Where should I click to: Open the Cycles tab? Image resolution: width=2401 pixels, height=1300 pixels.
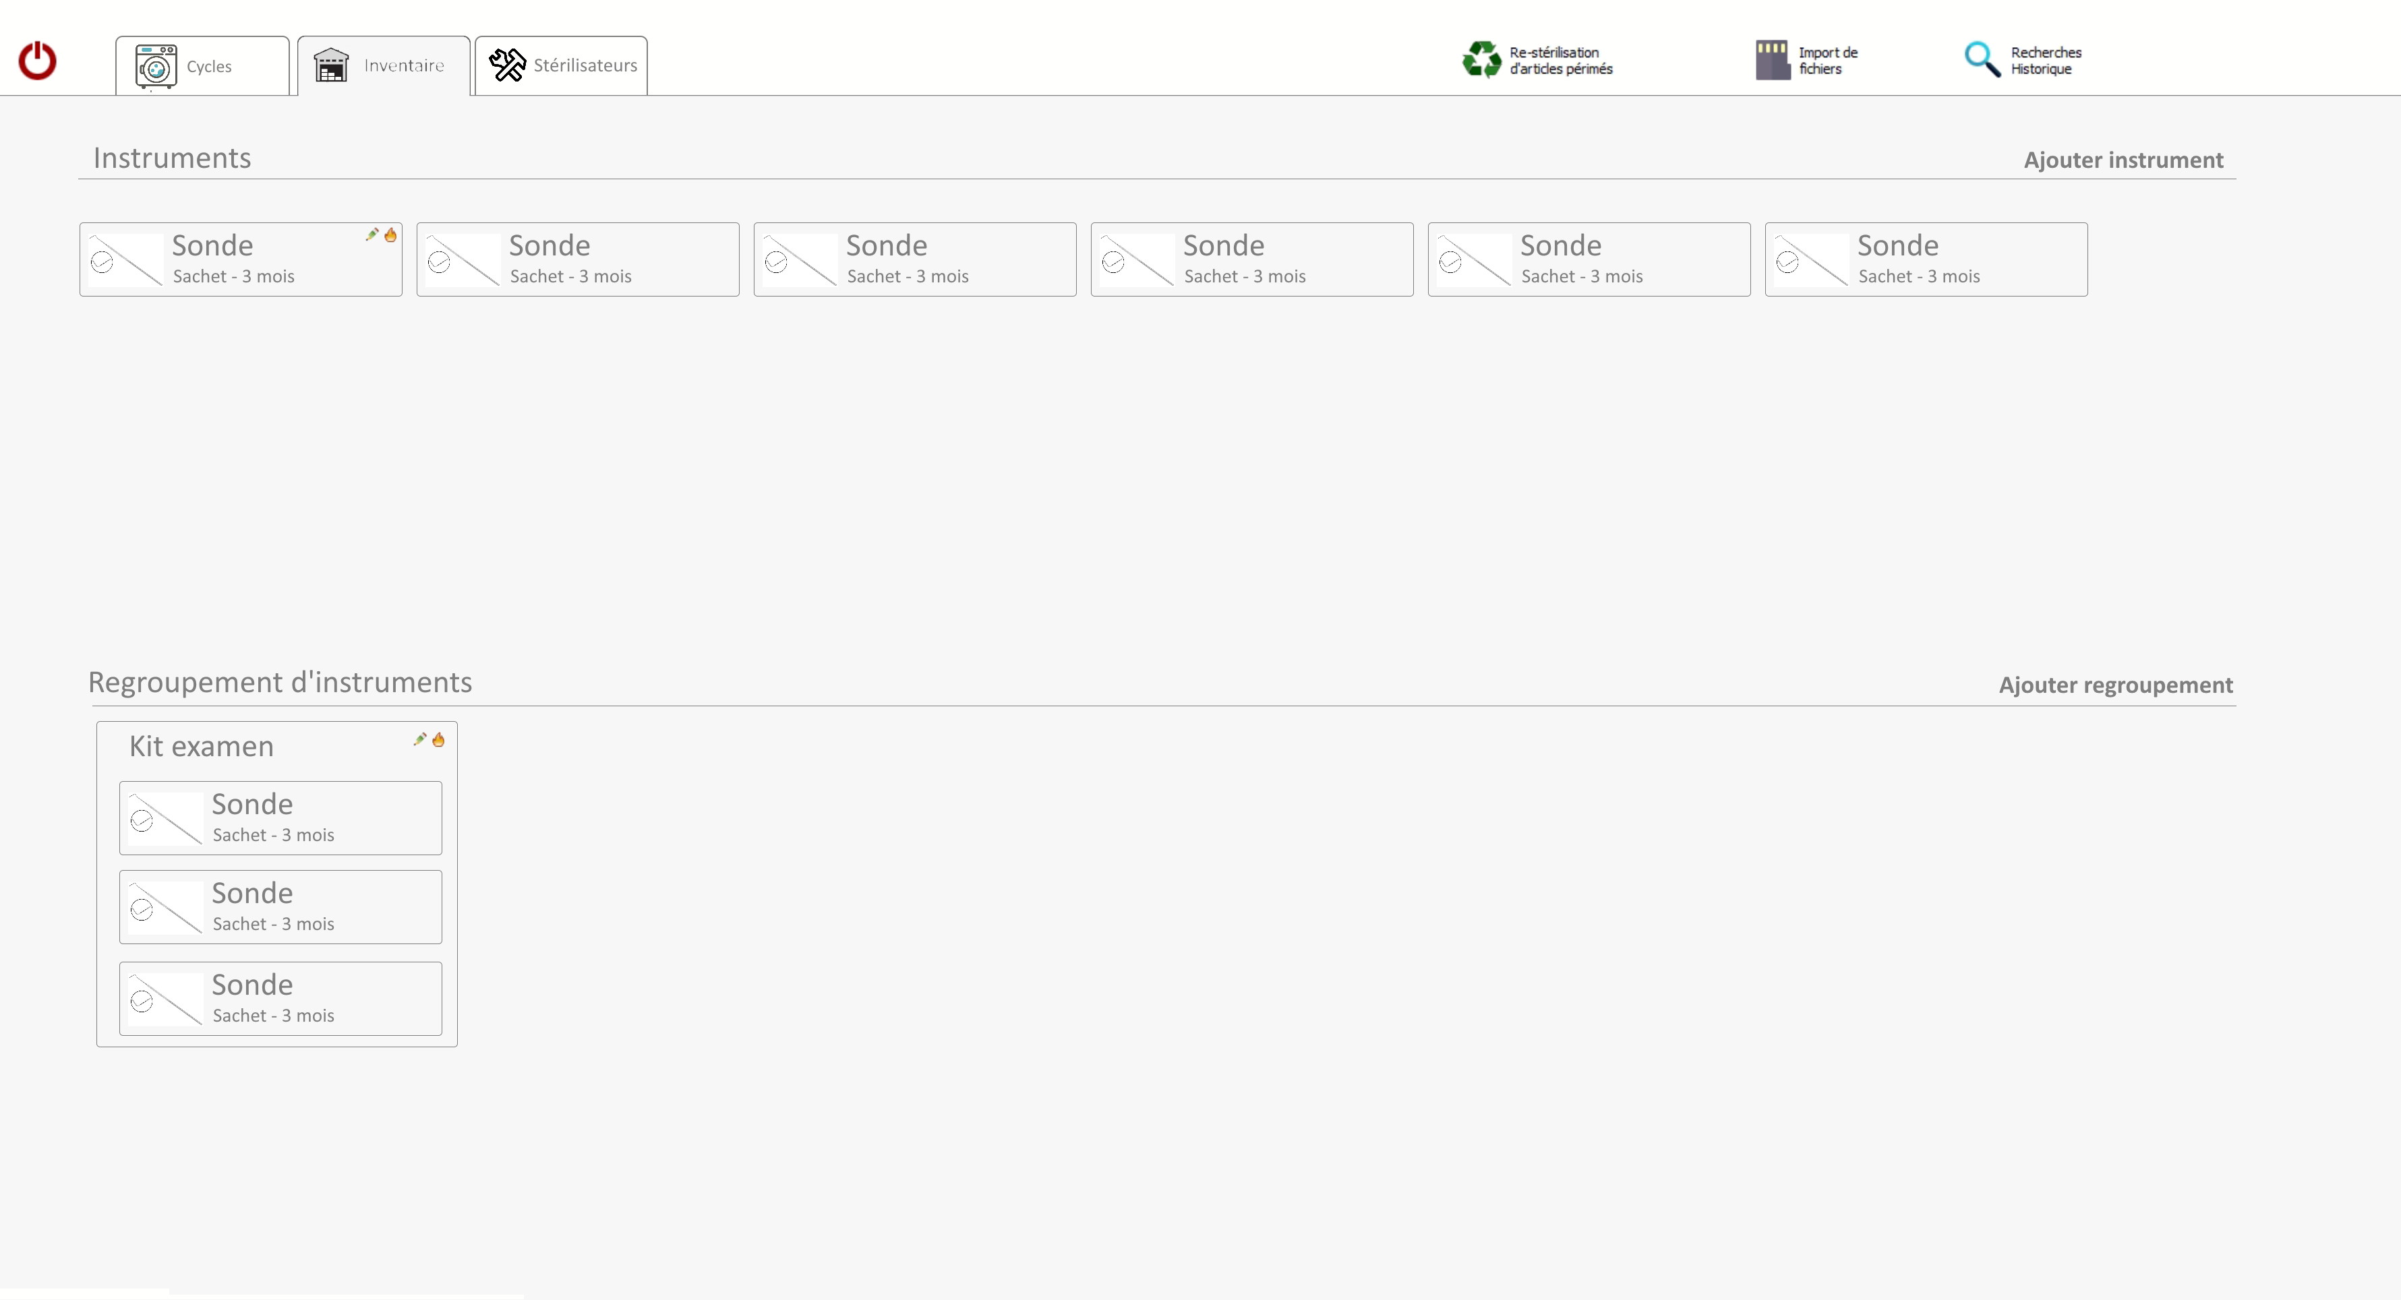coord(202,65)
